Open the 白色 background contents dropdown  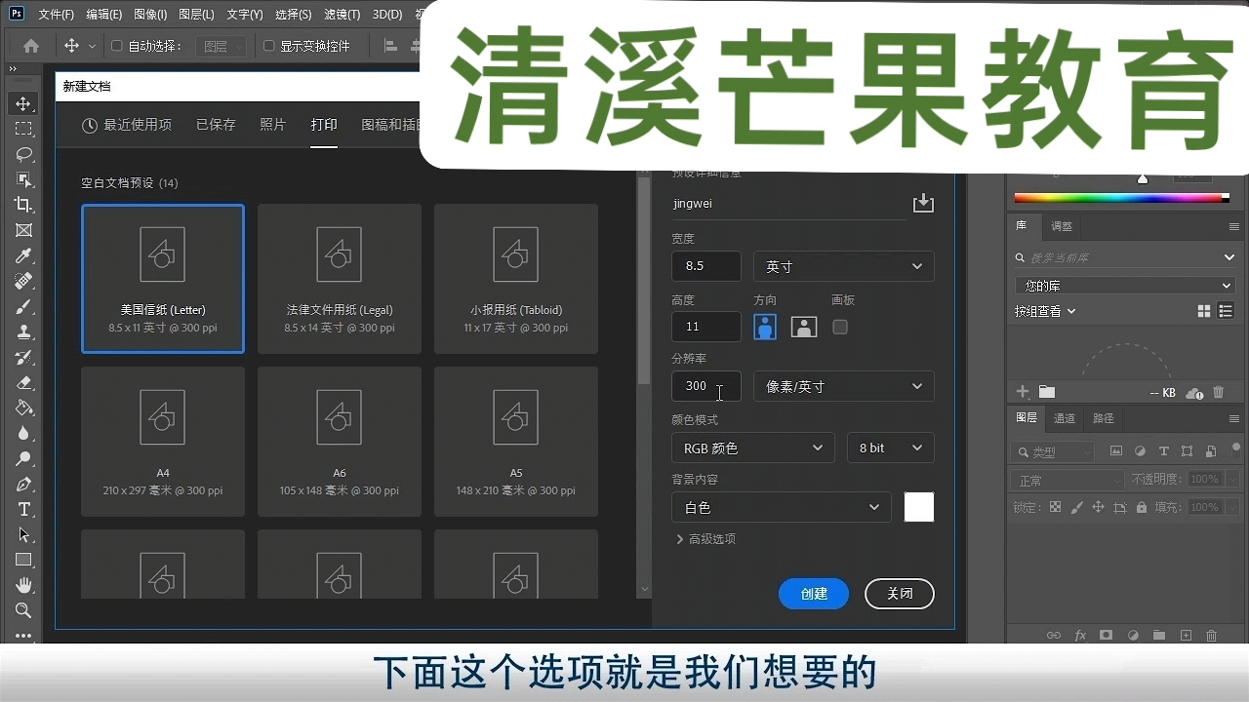pyautogui.click(x=781, y=507)
